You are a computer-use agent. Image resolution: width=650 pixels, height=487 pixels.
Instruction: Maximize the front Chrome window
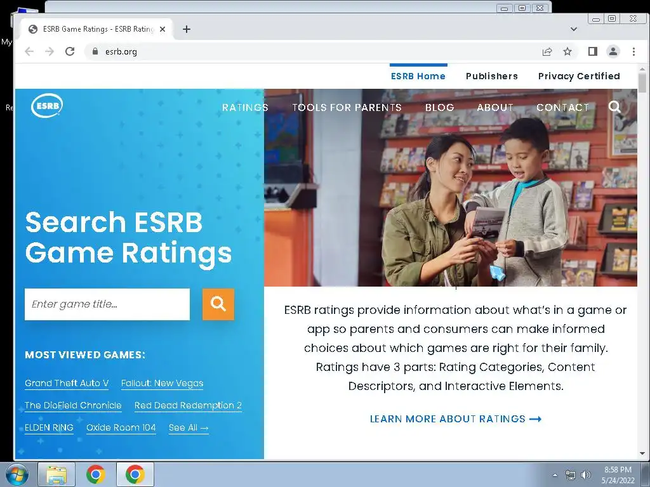tap(612, 18)
